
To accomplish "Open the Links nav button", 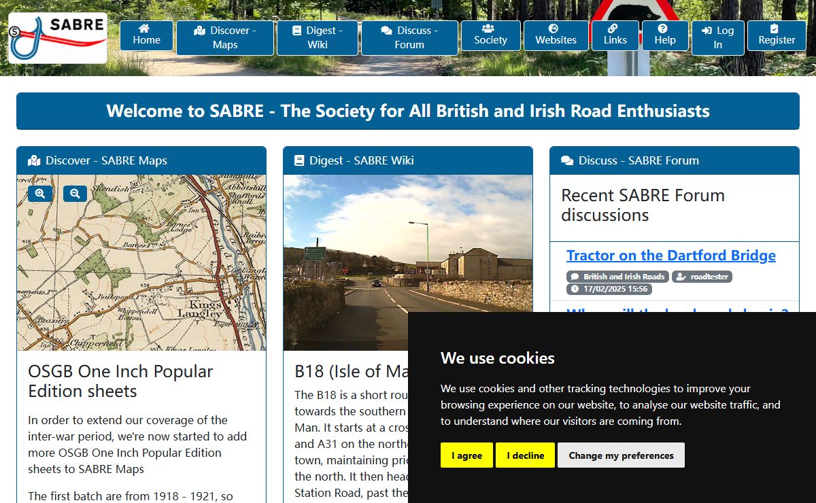I will point(615,35).
